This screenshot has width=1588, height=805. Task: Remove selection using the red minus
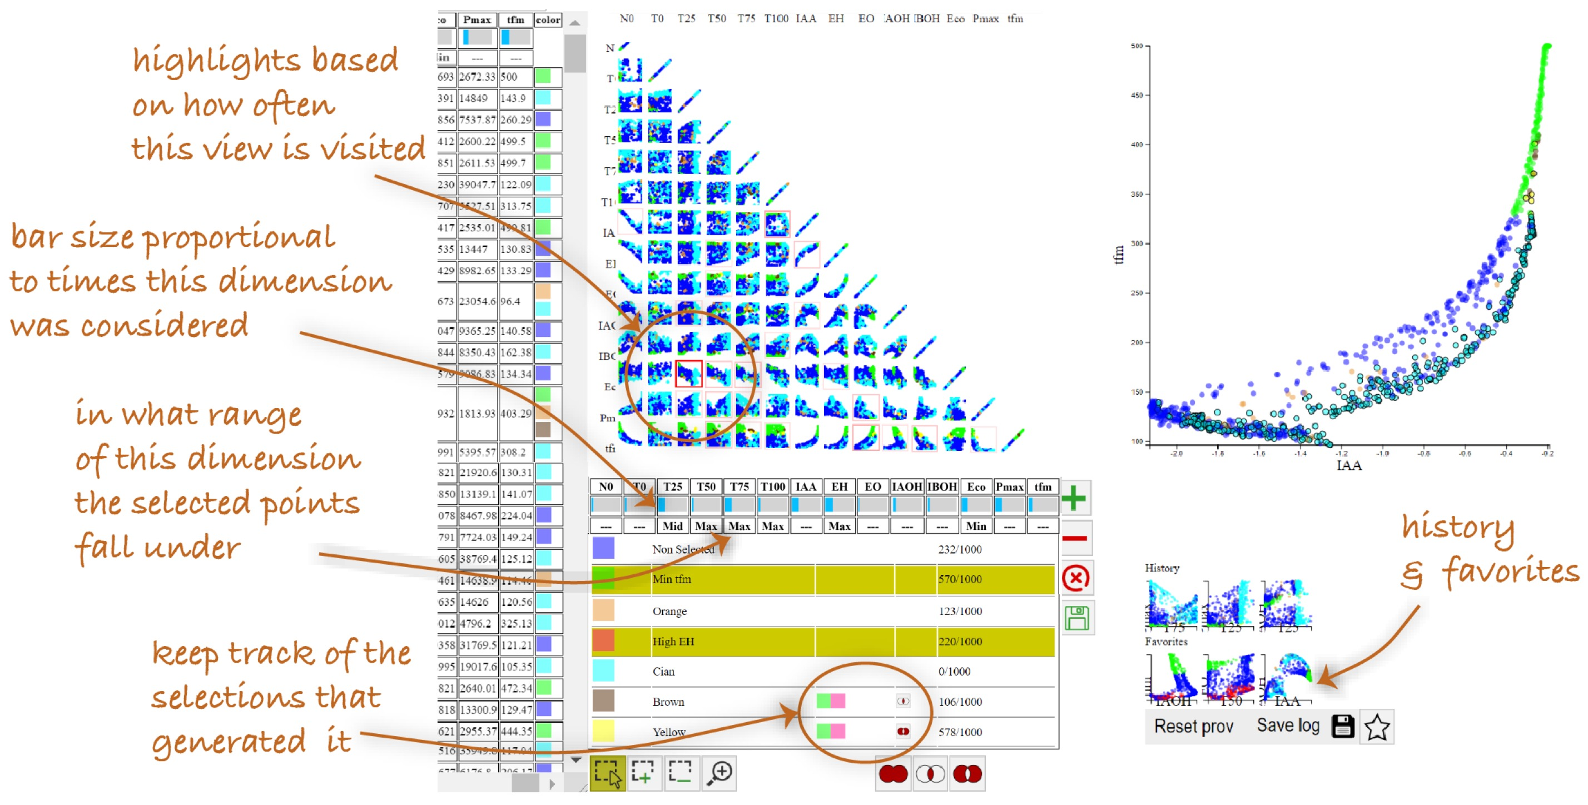[x=1075, y=539]
